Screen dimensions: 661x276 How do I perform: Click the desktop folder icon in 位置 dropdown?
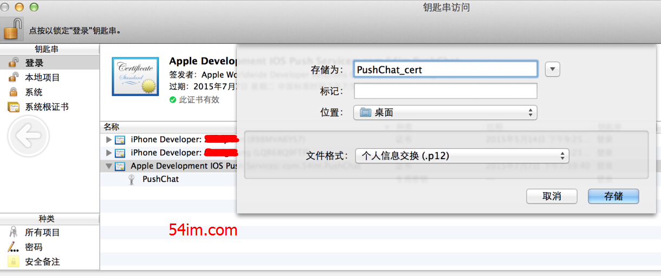click(x=365, y=113)
